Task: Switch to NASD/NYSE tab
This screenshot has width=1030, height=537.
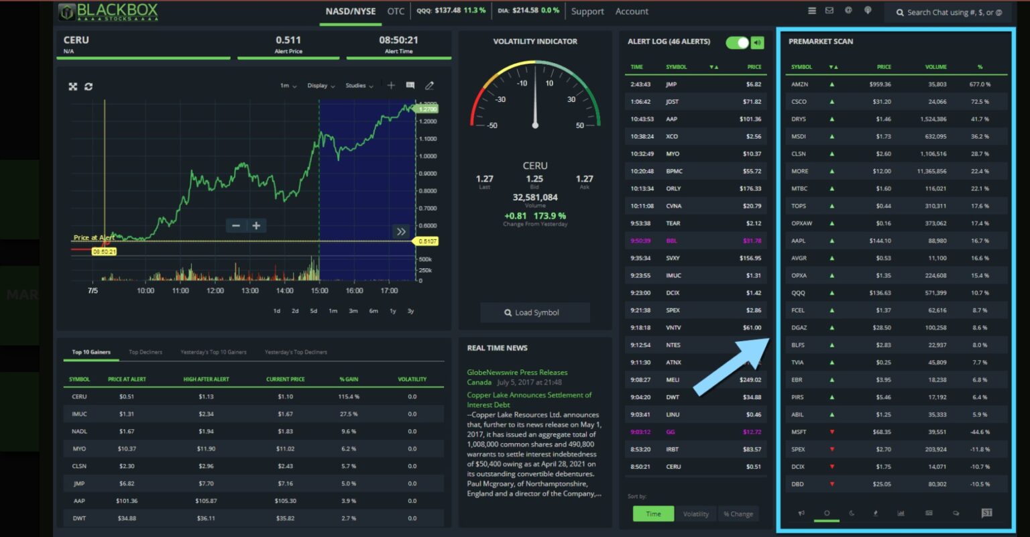Action: (x=351, y=11)
